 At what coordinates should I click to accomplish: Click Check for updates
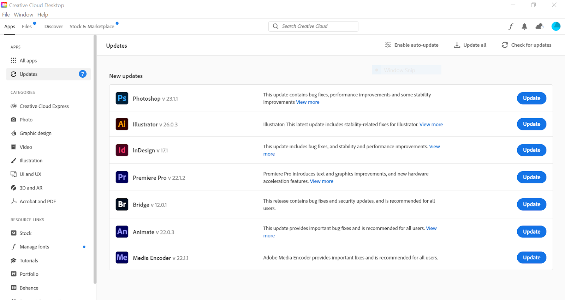[527, 45]
